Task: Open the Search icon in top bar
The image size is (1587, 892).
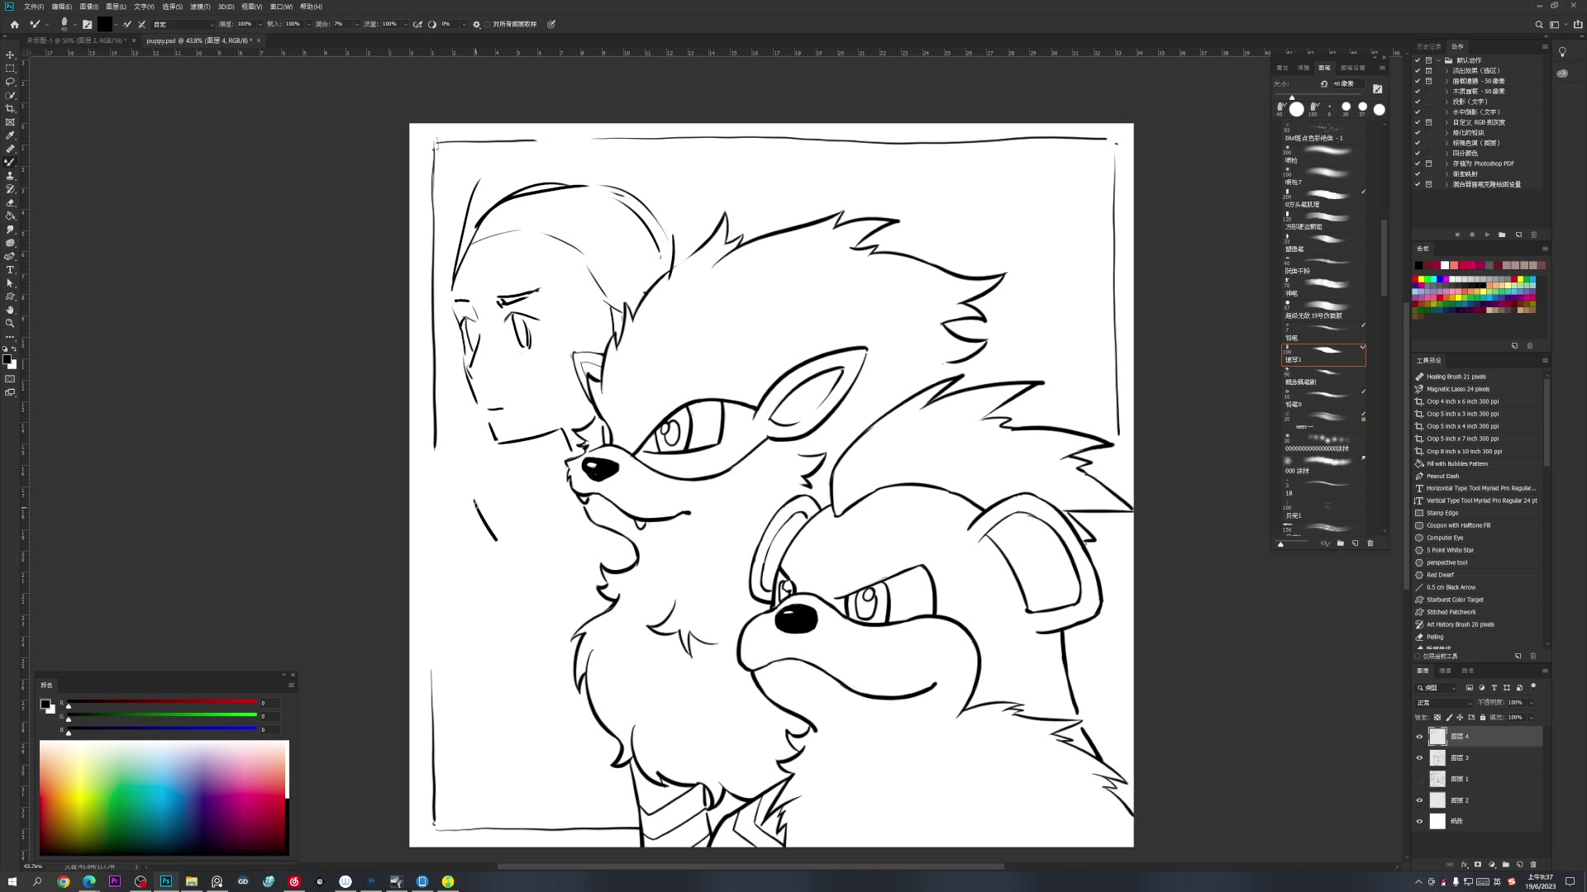Action: 1539,25
